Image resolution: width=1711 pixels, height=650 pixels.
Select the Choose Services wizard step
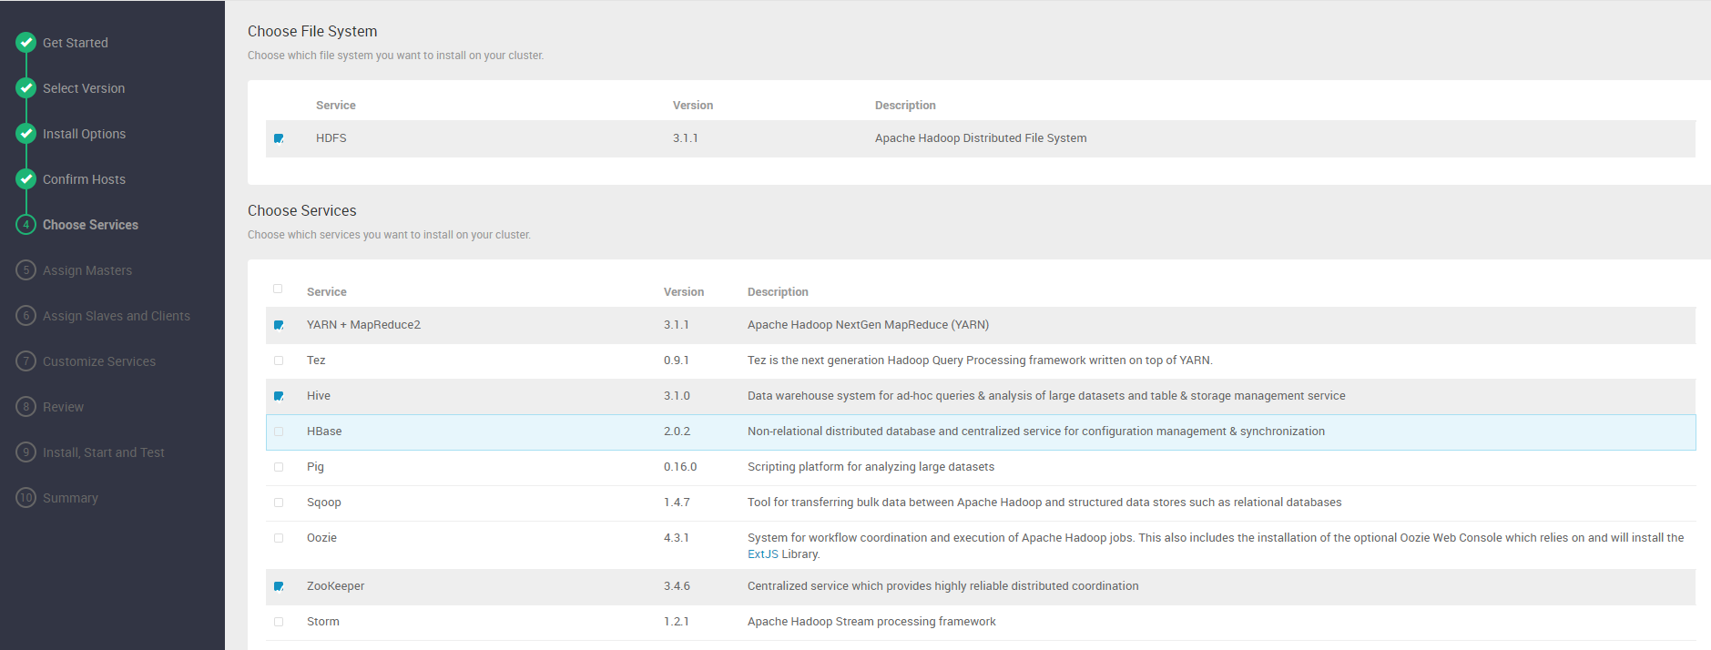coord(91,225)
